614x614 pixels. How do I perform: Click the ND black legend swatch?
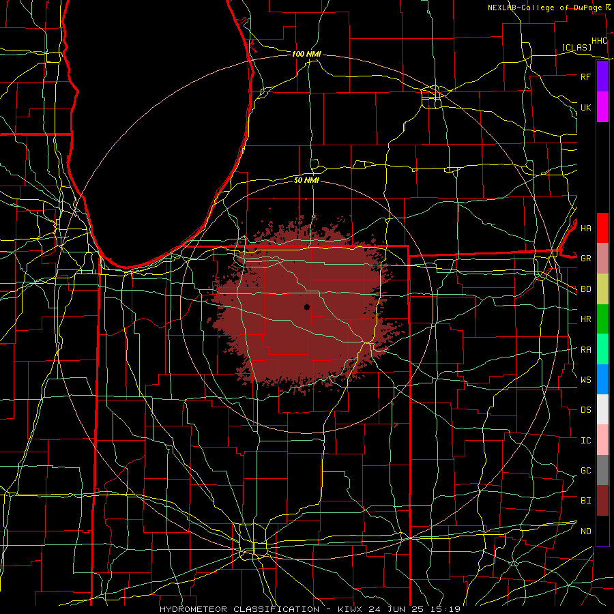(602, 531)
